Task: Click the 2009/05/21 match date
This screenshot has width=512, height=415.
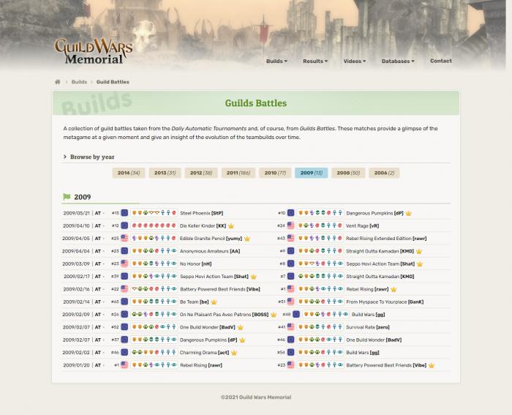Action: click(76, 213)
